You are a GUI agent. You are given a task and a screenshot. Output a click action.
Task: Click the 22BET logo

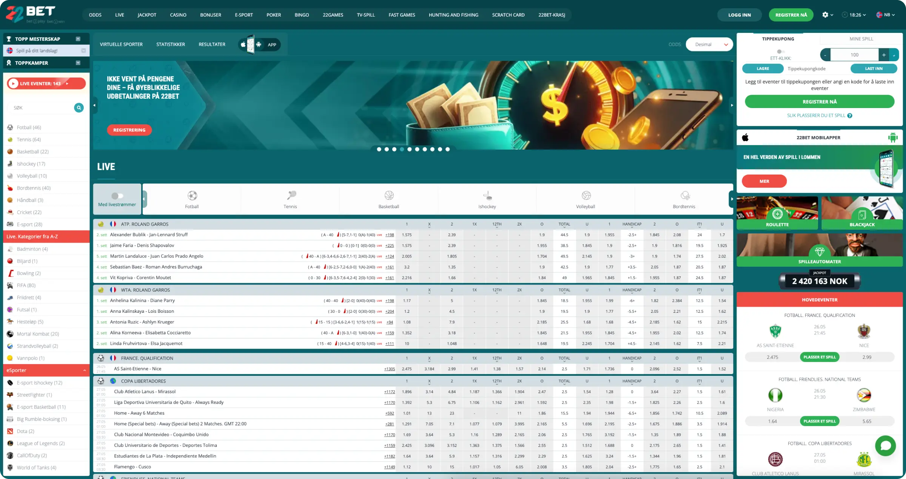coord(35,15)
